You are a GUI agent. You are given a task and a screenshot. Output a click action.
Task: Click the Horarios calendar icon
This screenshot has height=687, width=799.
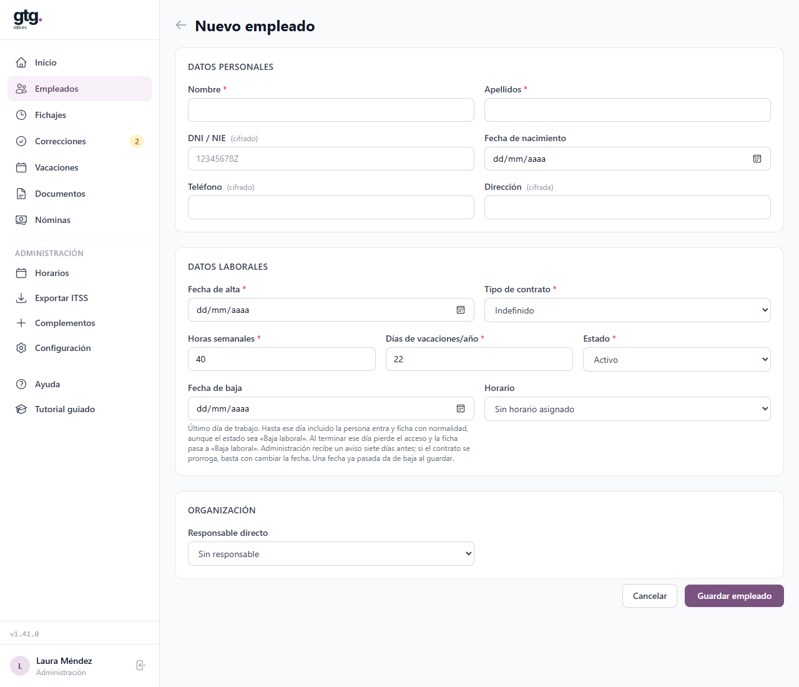pyautogui.click(x=21, y=273)
